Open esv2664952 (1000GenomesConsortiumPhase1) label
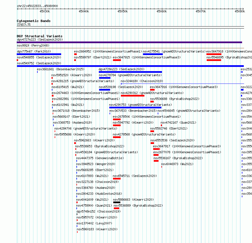 tap(108, 51)
